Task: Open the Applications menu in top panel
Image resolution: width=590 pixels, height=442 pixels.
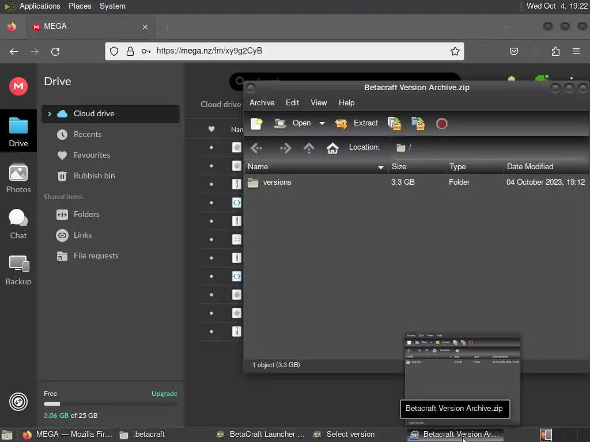Action: tap(40, 6)
